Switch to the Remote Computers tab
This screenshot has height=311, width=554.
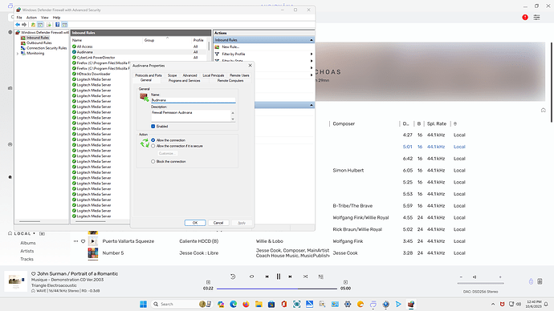click(230, 81)
